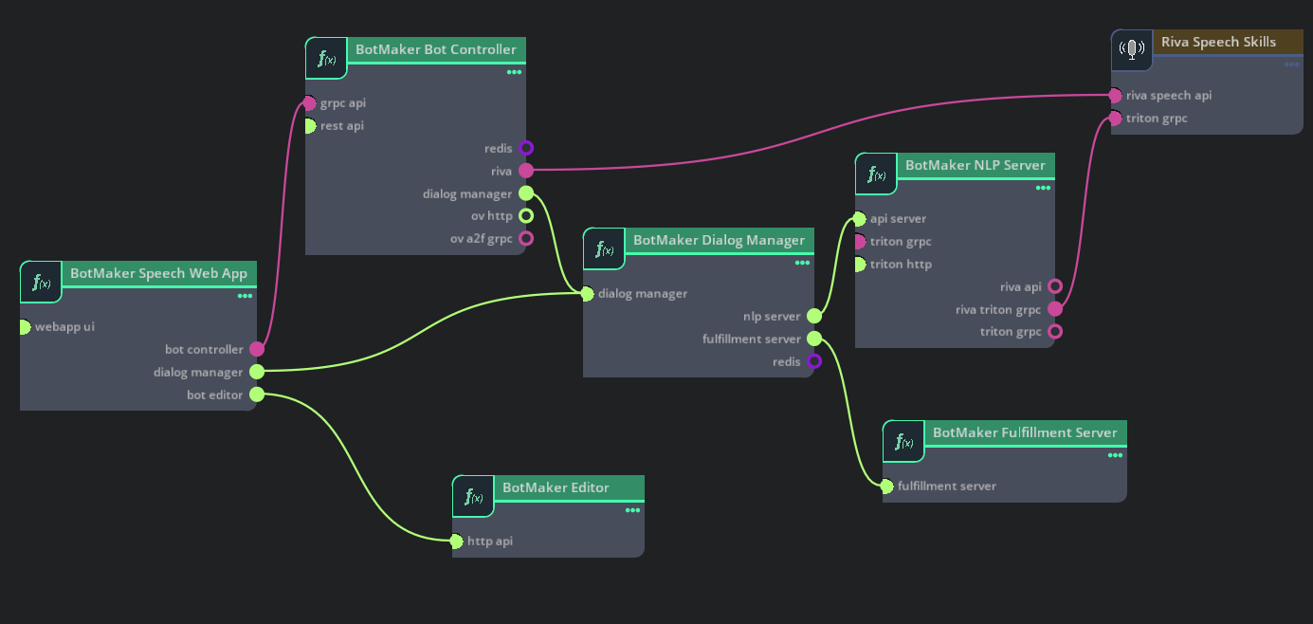Image resolution: width=1313 pixels, height=624 pixels.
Task: Click the riva speech api port on Riva Speech Skills
Action: 1115,96
